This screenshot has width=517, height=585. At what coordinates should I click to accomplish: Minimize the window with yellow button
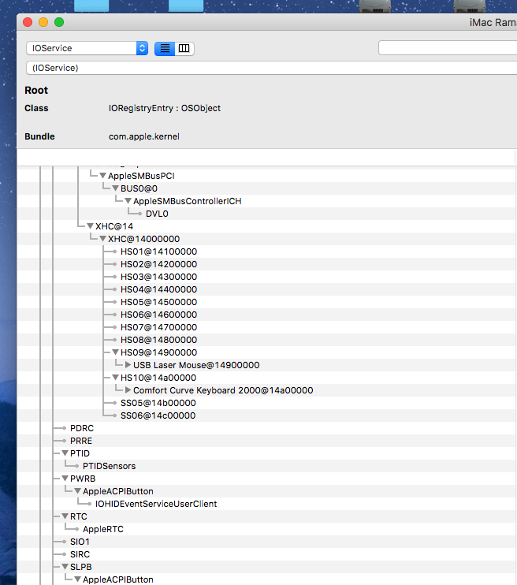pyautogui.click(x=43, y=22)
